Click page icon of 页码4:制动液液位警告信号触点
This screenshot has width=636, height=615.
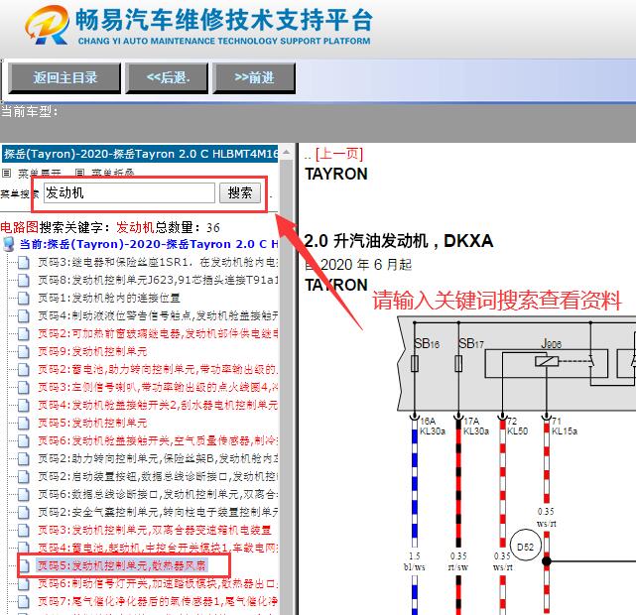[x=24, y=315]
